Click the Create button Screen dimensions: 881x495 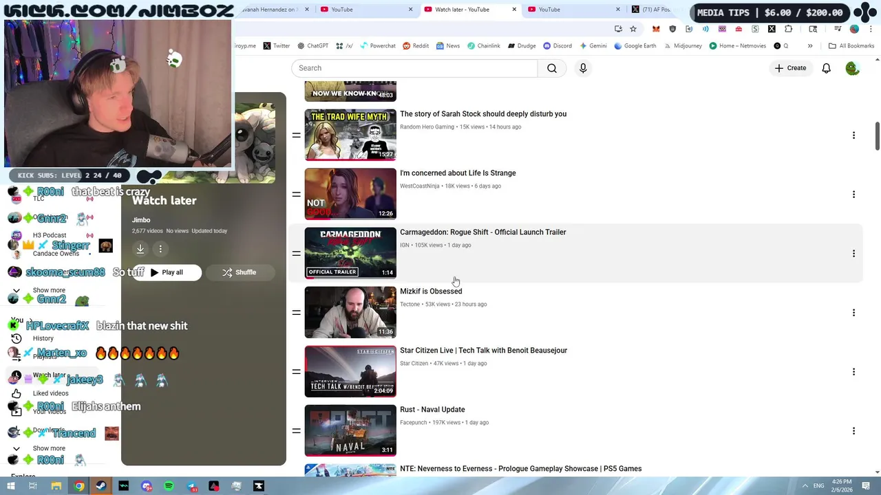[790, 68]
